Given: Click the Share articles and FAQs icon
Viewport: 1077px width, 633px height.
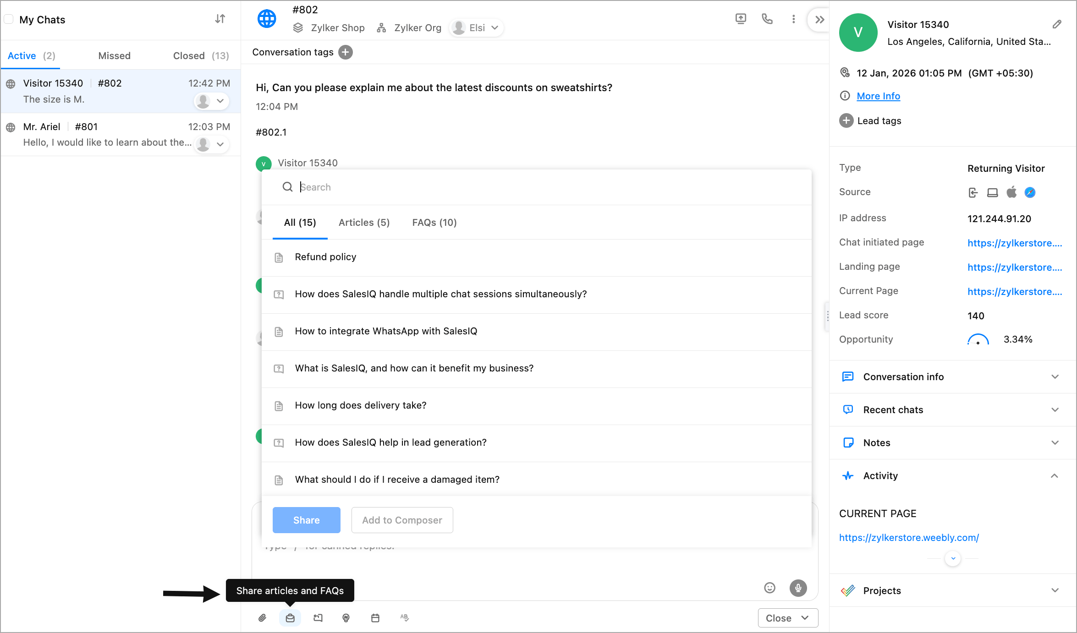Looking at the screenshot, I should [x=290, y=618].
